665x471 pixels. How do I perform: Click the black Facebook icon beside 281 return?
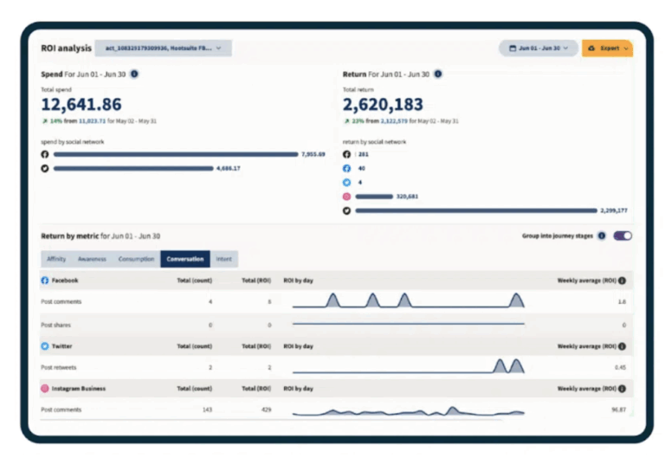point(347,154)
